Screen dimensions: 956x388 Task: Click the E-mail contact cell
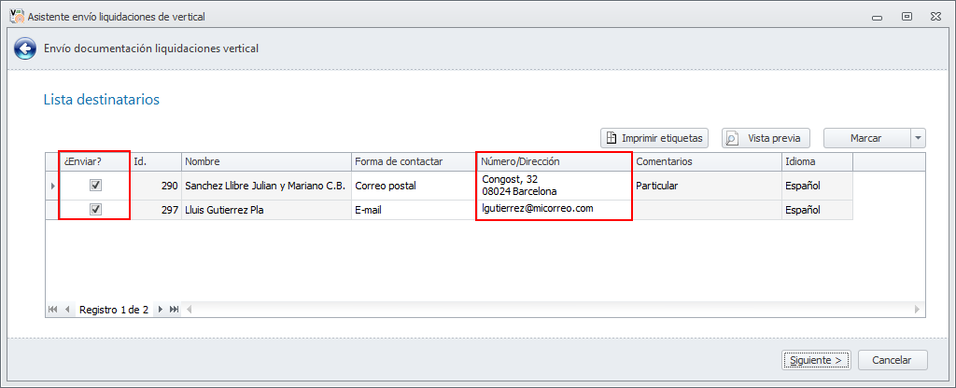coord(414,210)
